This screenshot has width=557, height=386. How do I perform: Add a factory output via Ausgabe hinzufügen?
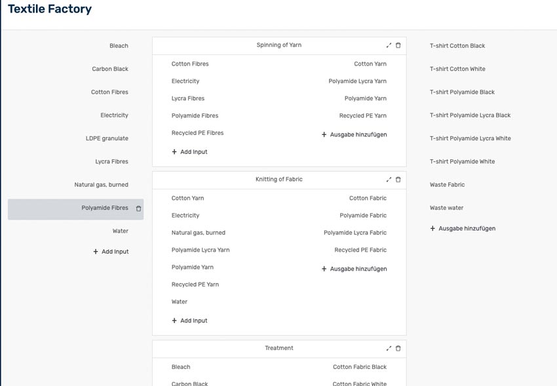tap(462, 229)
